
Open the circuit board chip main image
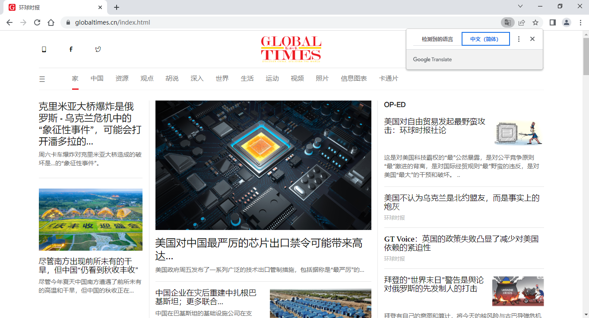coord(263,165)
